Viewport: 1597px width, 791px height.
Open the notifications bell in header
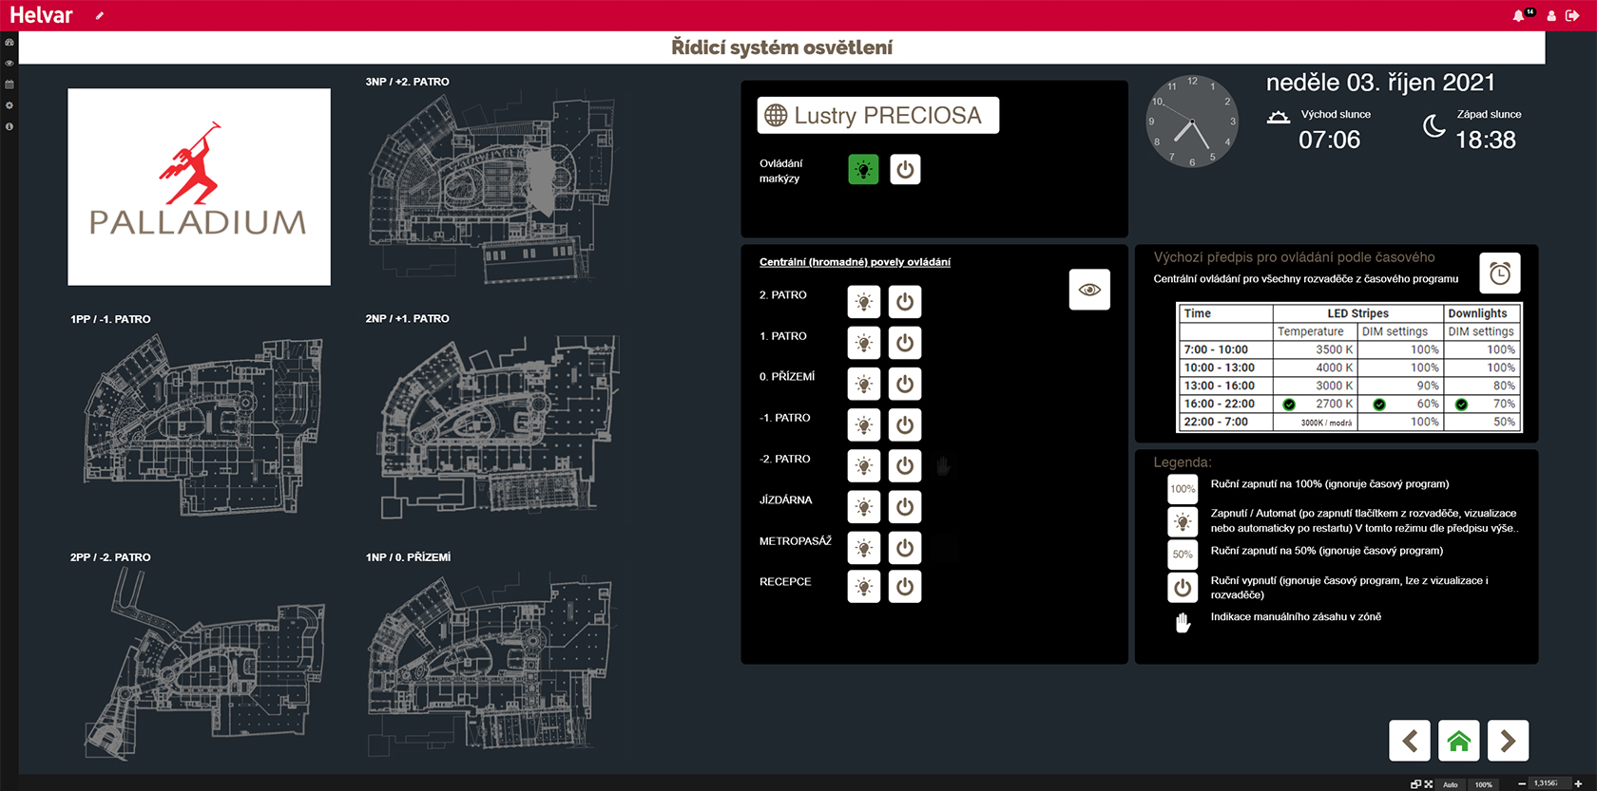tap(1518, 16)
